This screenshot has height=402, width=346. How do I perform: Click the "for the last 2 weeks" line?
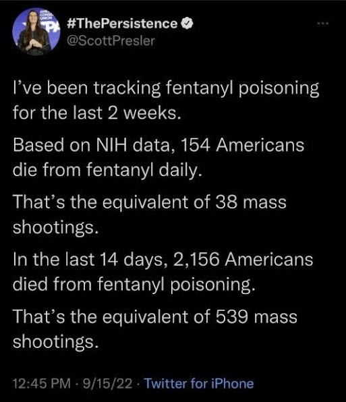coord(97,113)
